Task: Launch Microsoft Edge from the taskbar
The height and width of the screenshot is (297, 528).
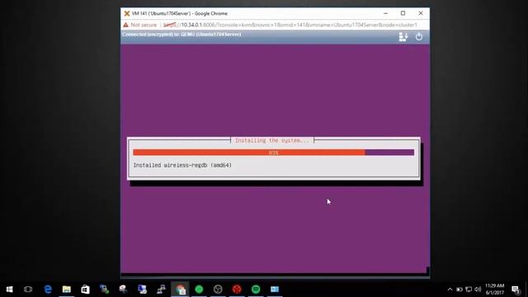Action: pyautogui.click(x=48, y=290)
